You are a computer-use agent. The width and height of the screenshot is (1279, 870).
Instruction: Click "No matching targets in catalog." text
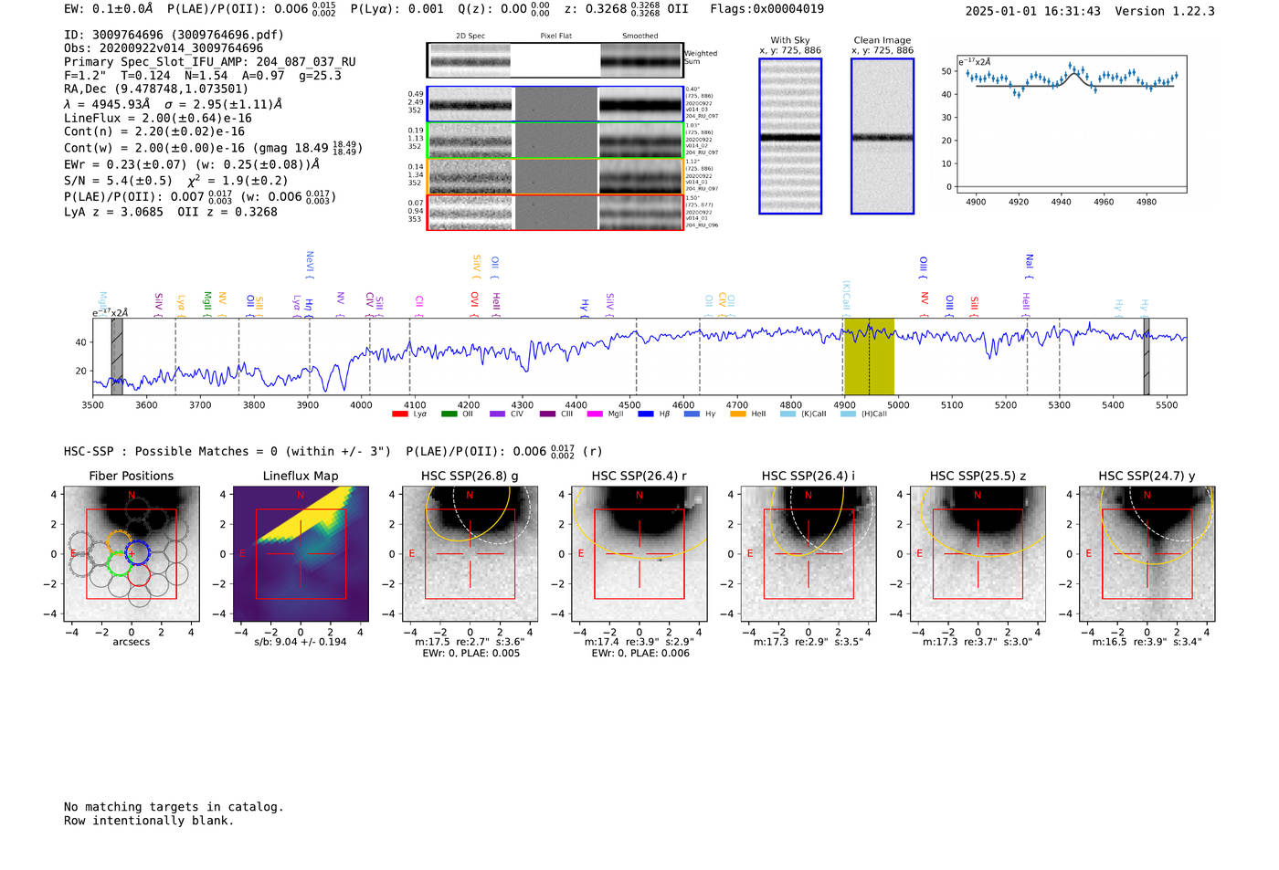[174, 807]
